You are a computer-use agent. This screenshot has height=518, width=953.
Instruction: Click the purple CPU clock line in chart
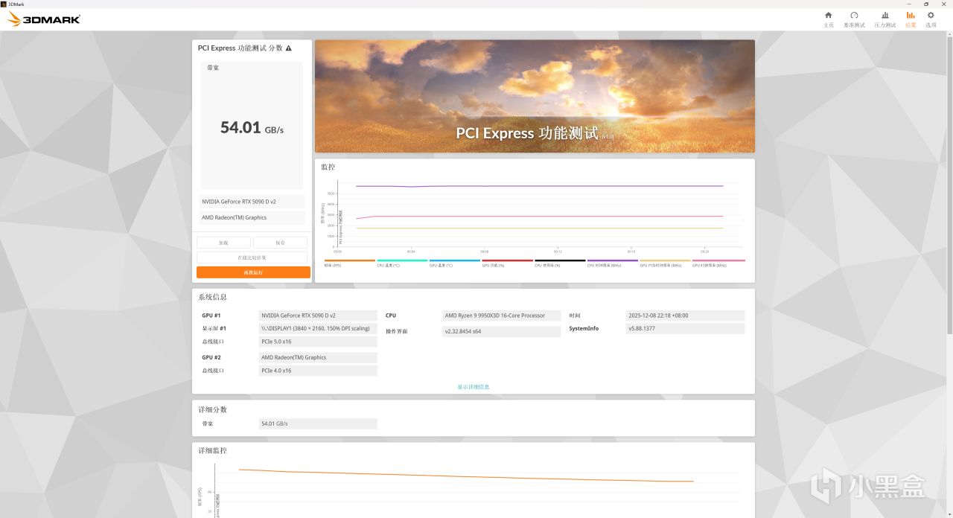click(540, 186)
